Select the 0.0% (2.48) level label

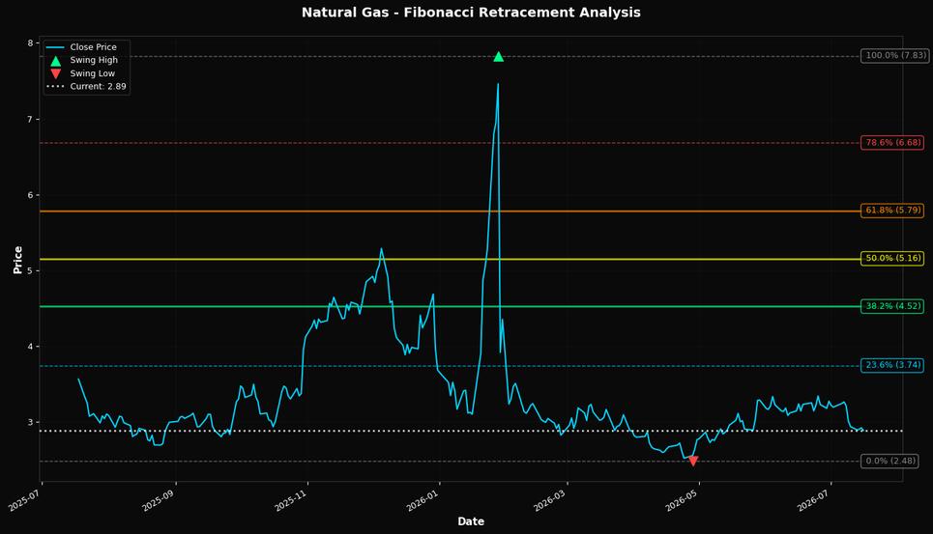pos(890,461)
